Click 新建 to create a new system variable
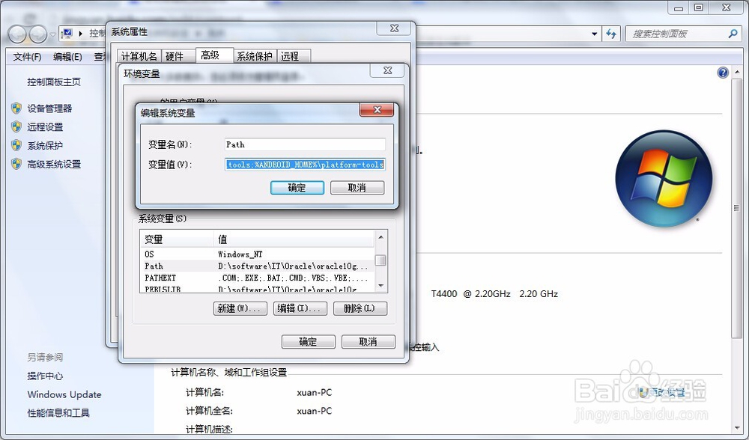 click(240, 308)
